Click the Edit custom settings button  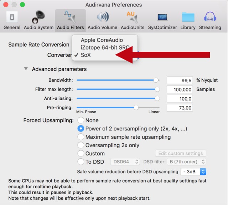pos(181,153)
